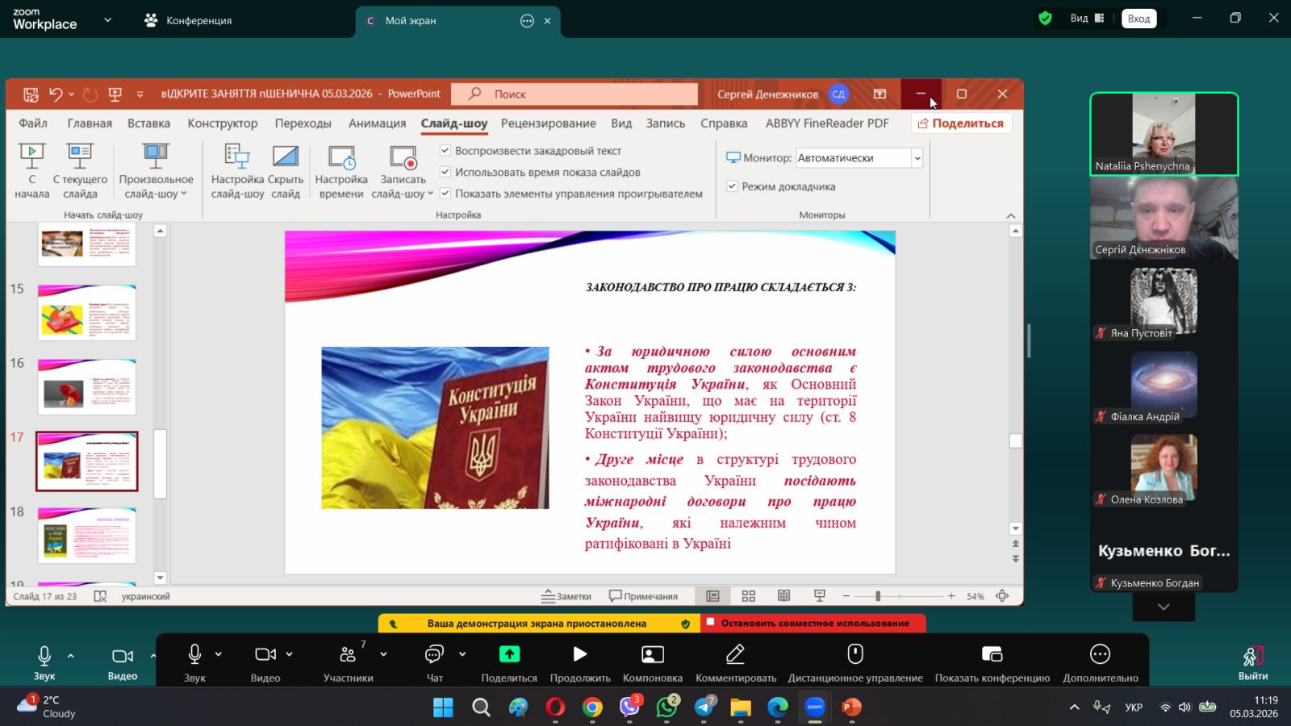The image size is (1291, 726).
Task: Expand the Монитор dropdown list
Action: [917, 158]
